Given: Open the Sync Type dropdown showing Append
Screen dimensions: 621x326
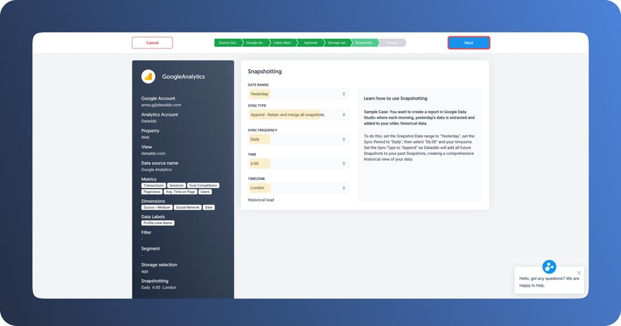Looking at the screenshot, I should click(x=299, y=114).
